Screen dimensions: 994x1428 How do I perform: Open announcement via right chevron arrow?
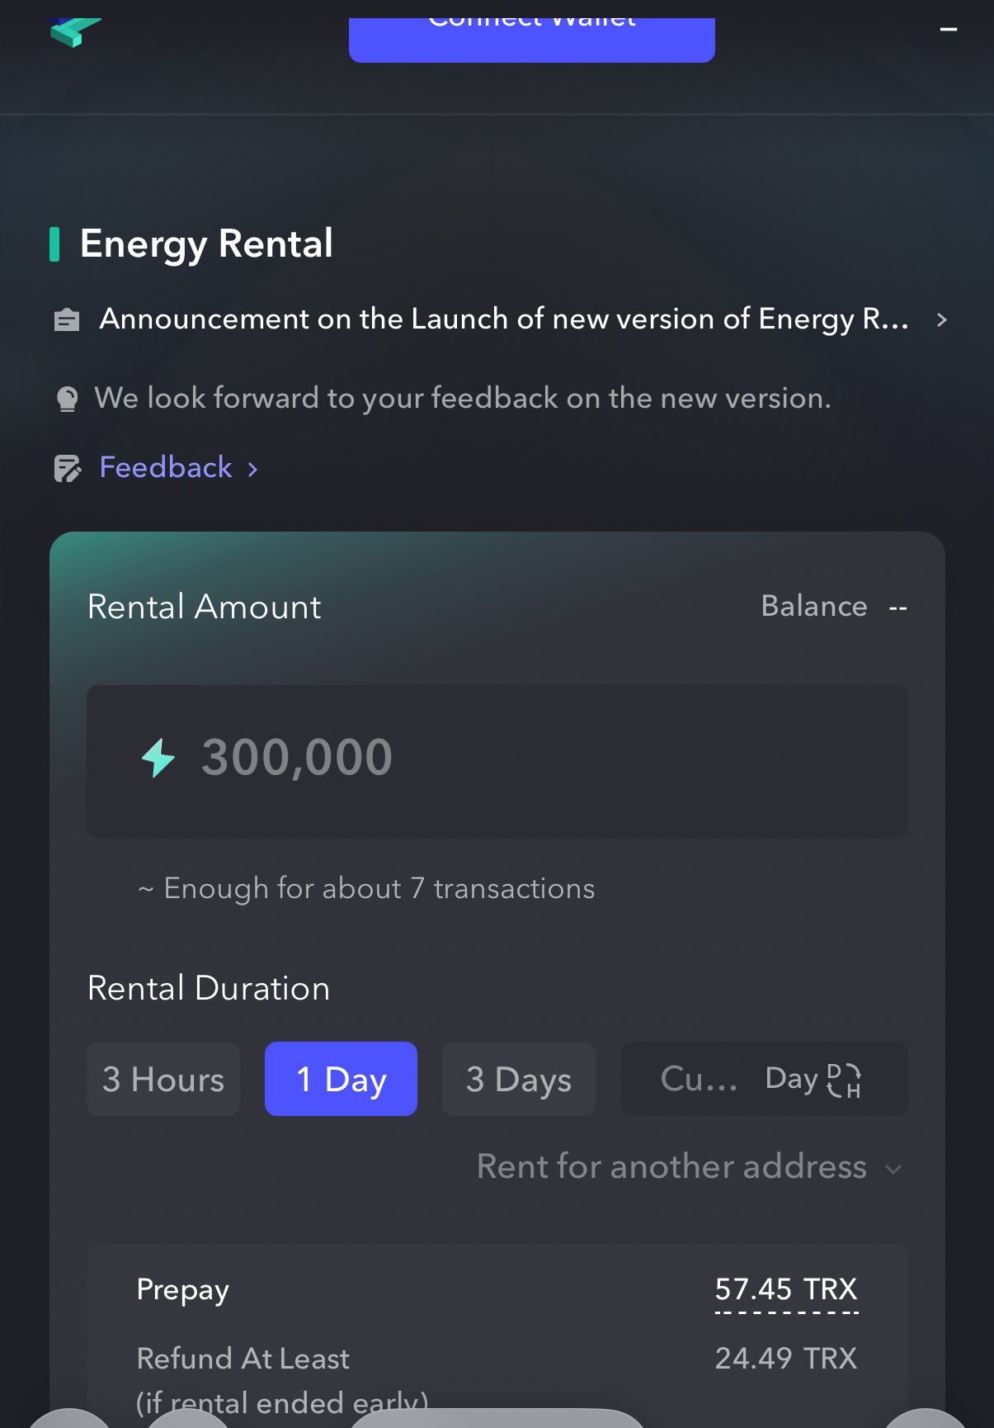942,319
